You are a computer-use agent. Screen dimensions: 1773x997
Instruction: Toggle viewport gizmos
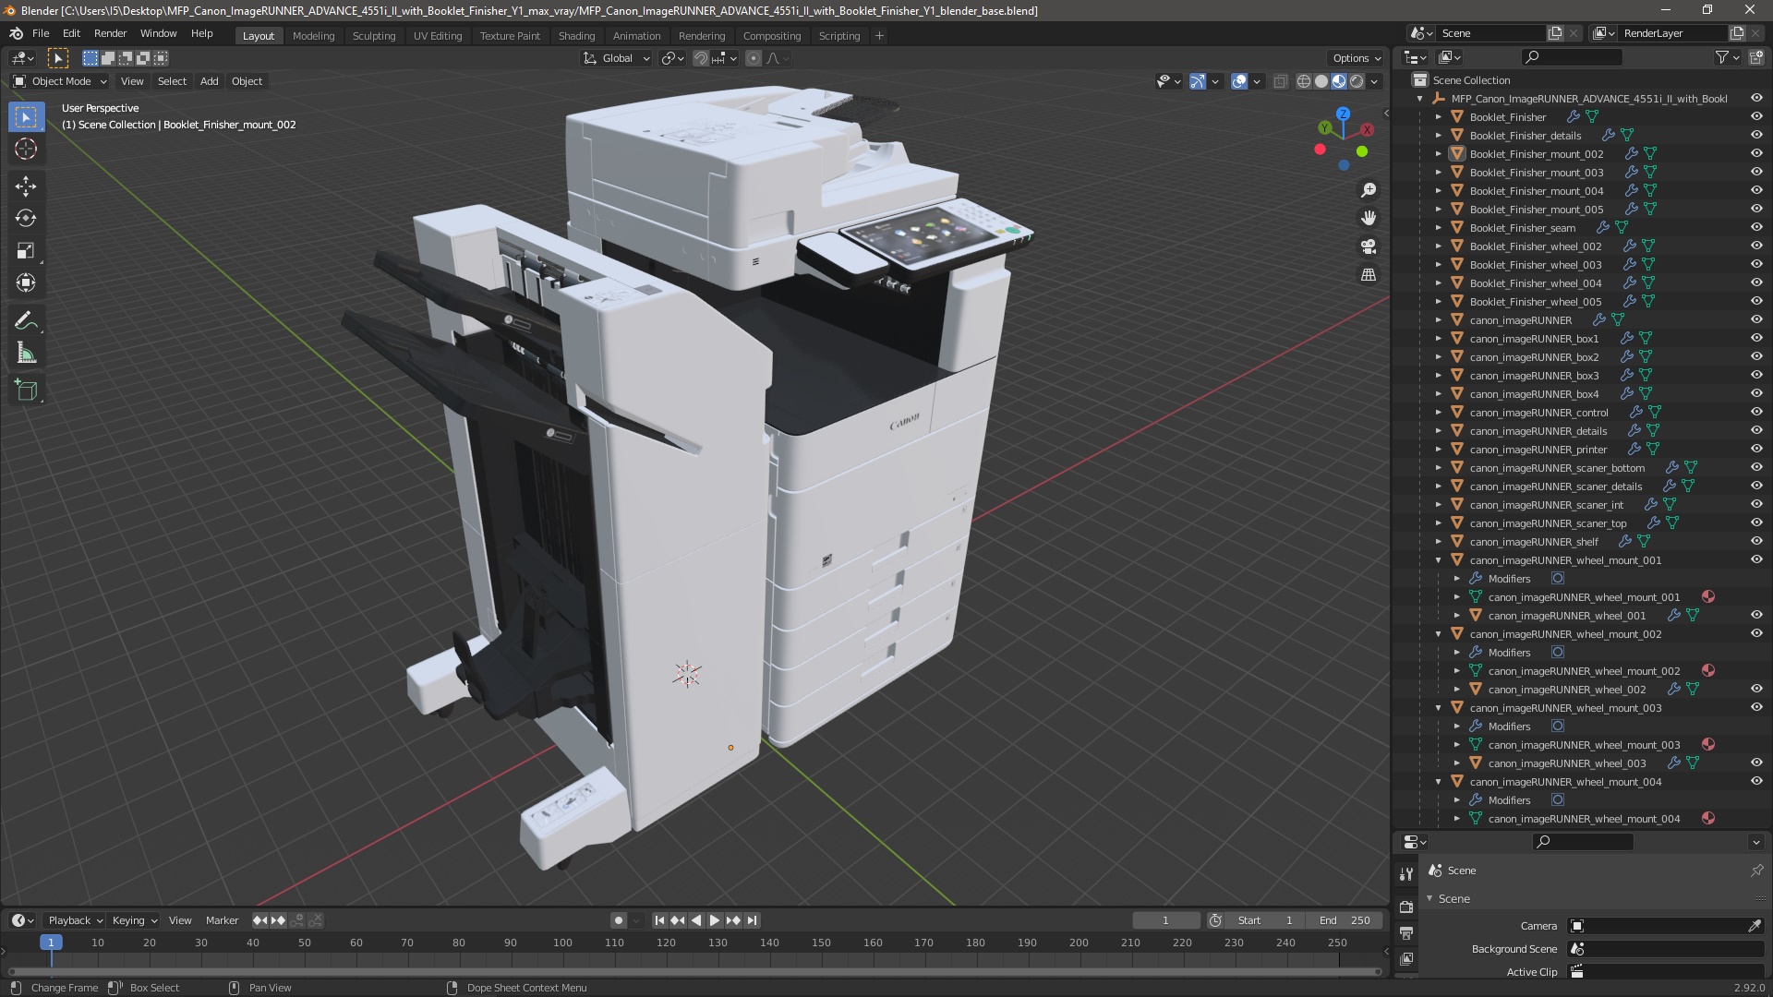[1198, 81]
